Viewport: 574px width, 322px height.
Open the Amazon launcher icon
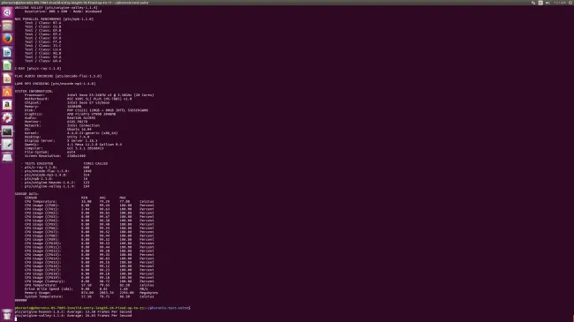point(7,105)
